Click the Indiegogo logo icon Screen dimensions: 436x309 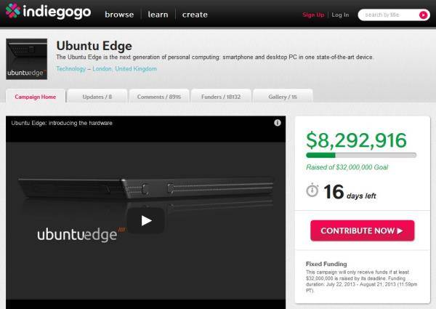point(13,11)
